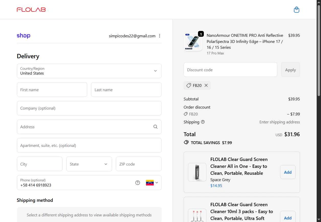Click the 10ml 3 packs cleaner thumbnail
This screenshot has height=222, width=321.
(197, 215)
